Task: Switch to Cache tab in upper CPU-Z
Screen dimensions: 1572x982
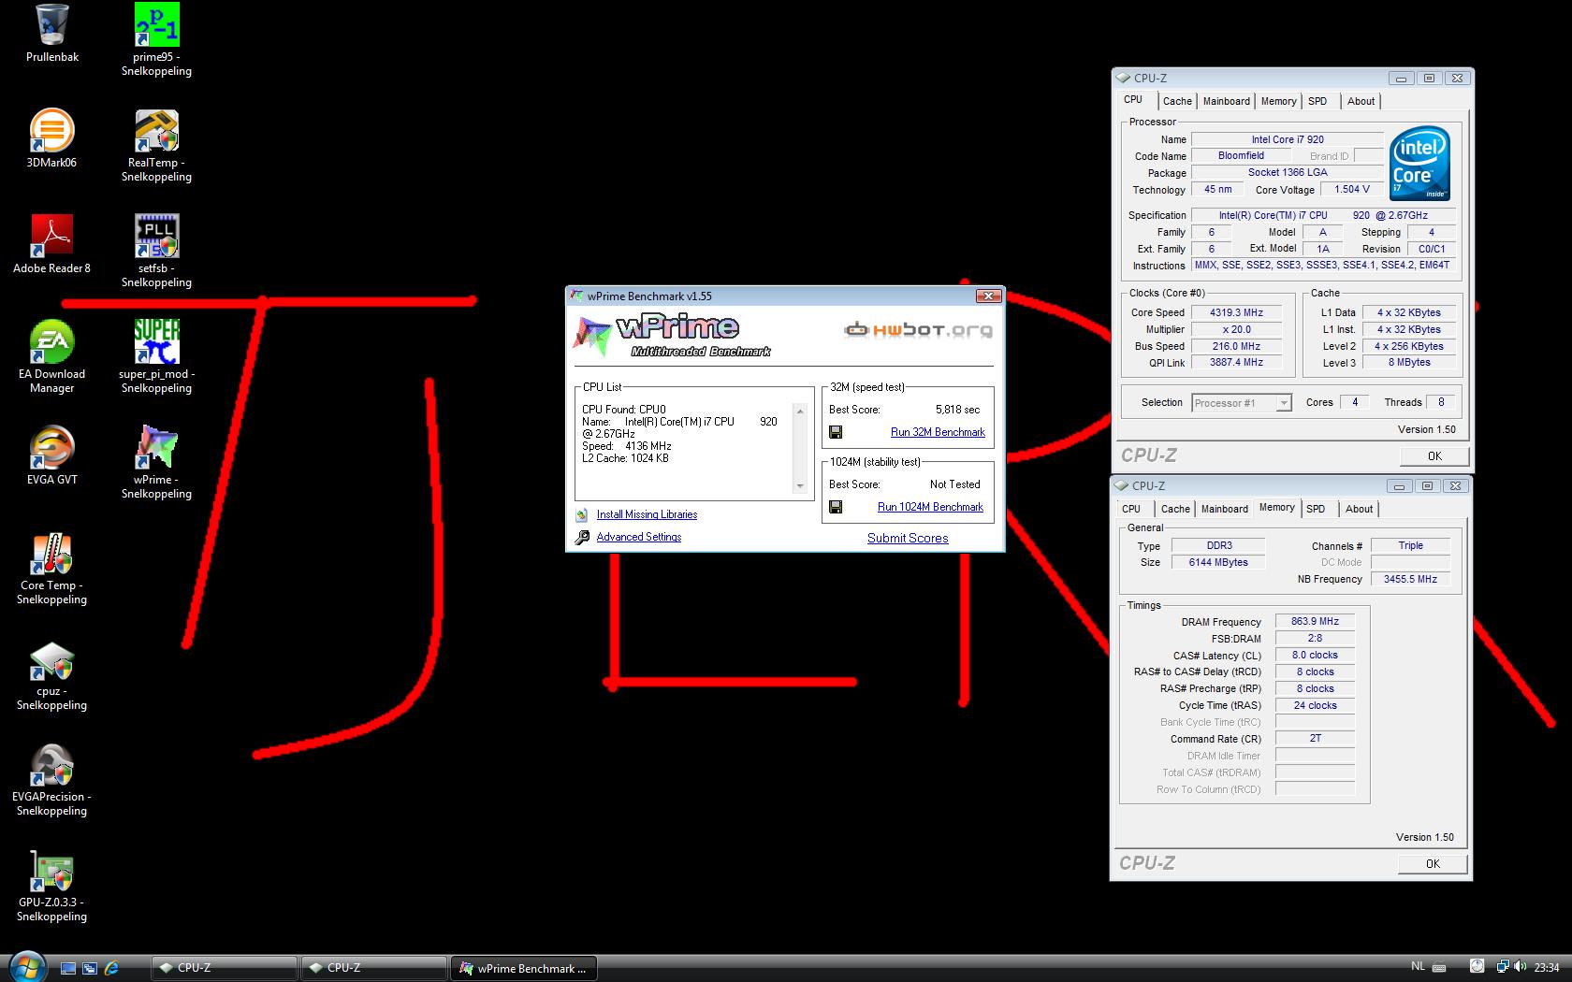Action: tap(1177, 101)
